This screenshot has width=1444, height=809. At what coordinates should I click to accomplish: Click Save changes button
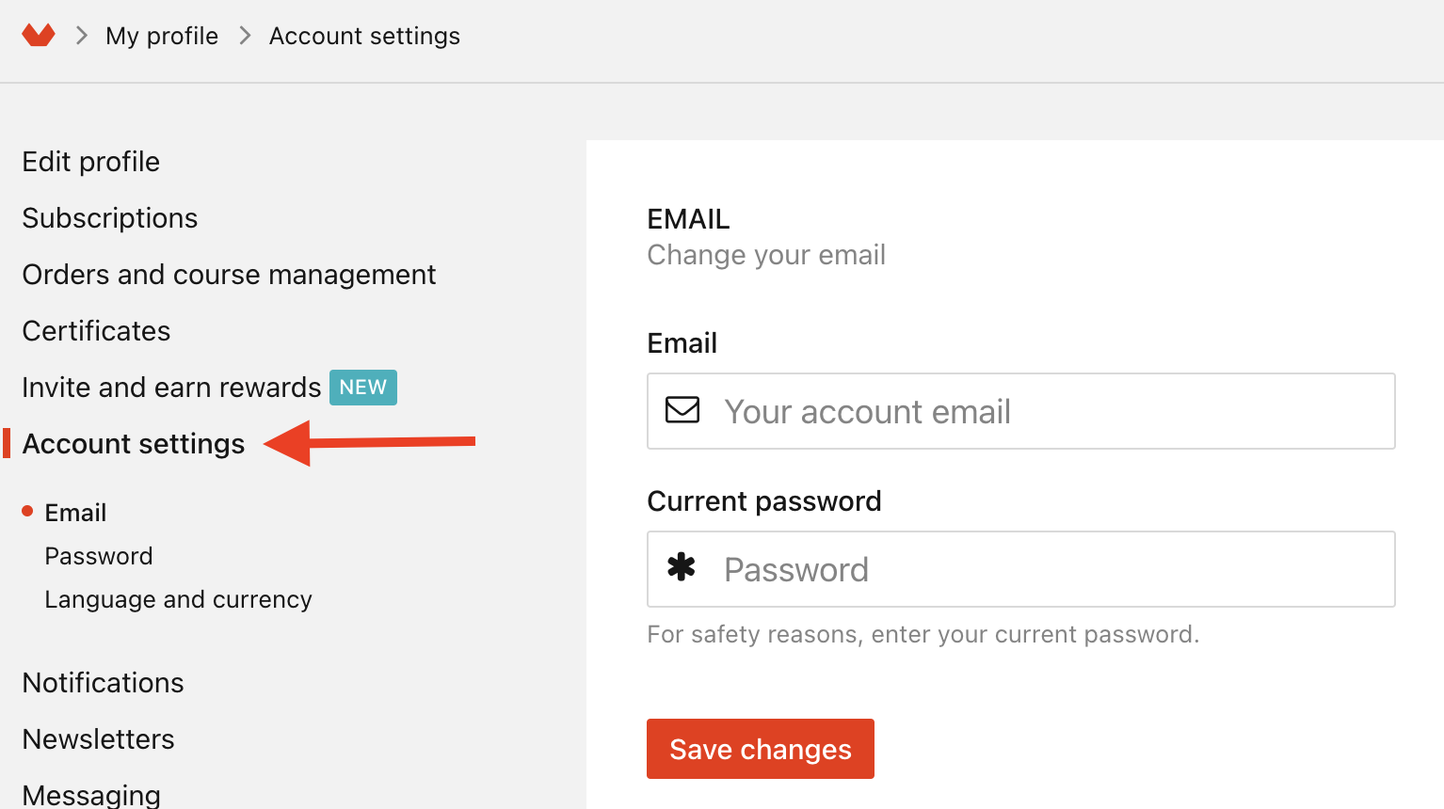pos(761,749)
